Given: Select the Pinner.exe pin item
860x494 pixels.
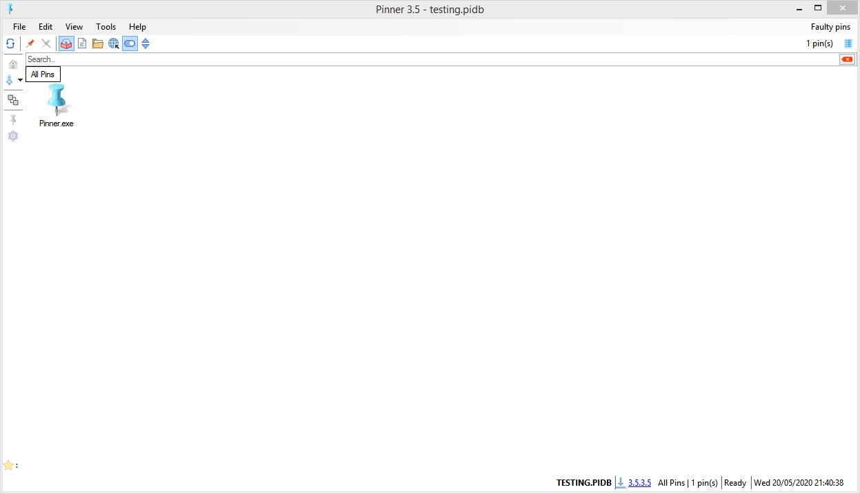Looking at the screenshot, I should tap(57, 106).
